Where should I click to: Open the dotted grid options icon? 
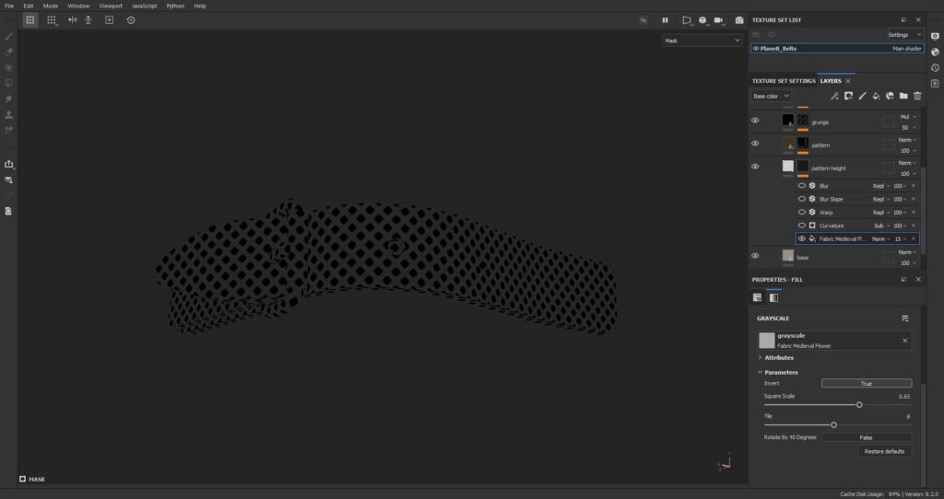click(52, 20)
